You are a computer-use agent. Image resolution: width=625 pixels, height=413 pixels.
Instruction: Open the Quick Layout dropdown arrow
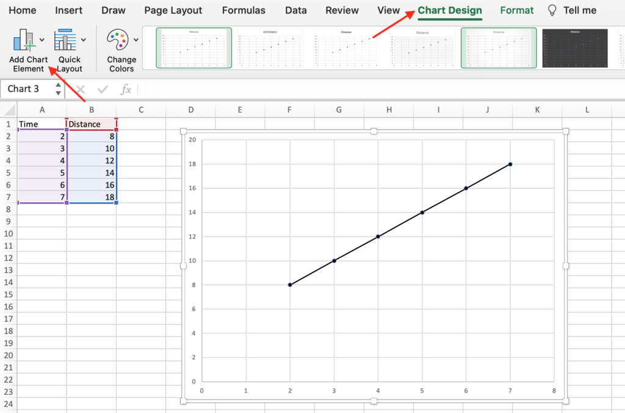point(84,39)
